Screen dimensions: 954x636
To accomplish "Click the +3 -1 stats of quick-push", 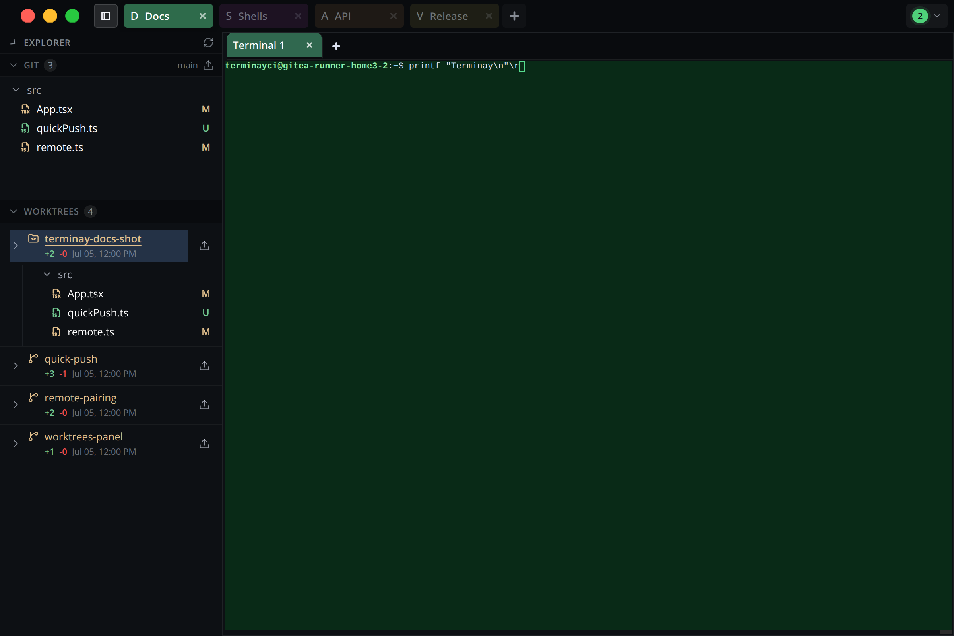I will [x=56, y=374].
